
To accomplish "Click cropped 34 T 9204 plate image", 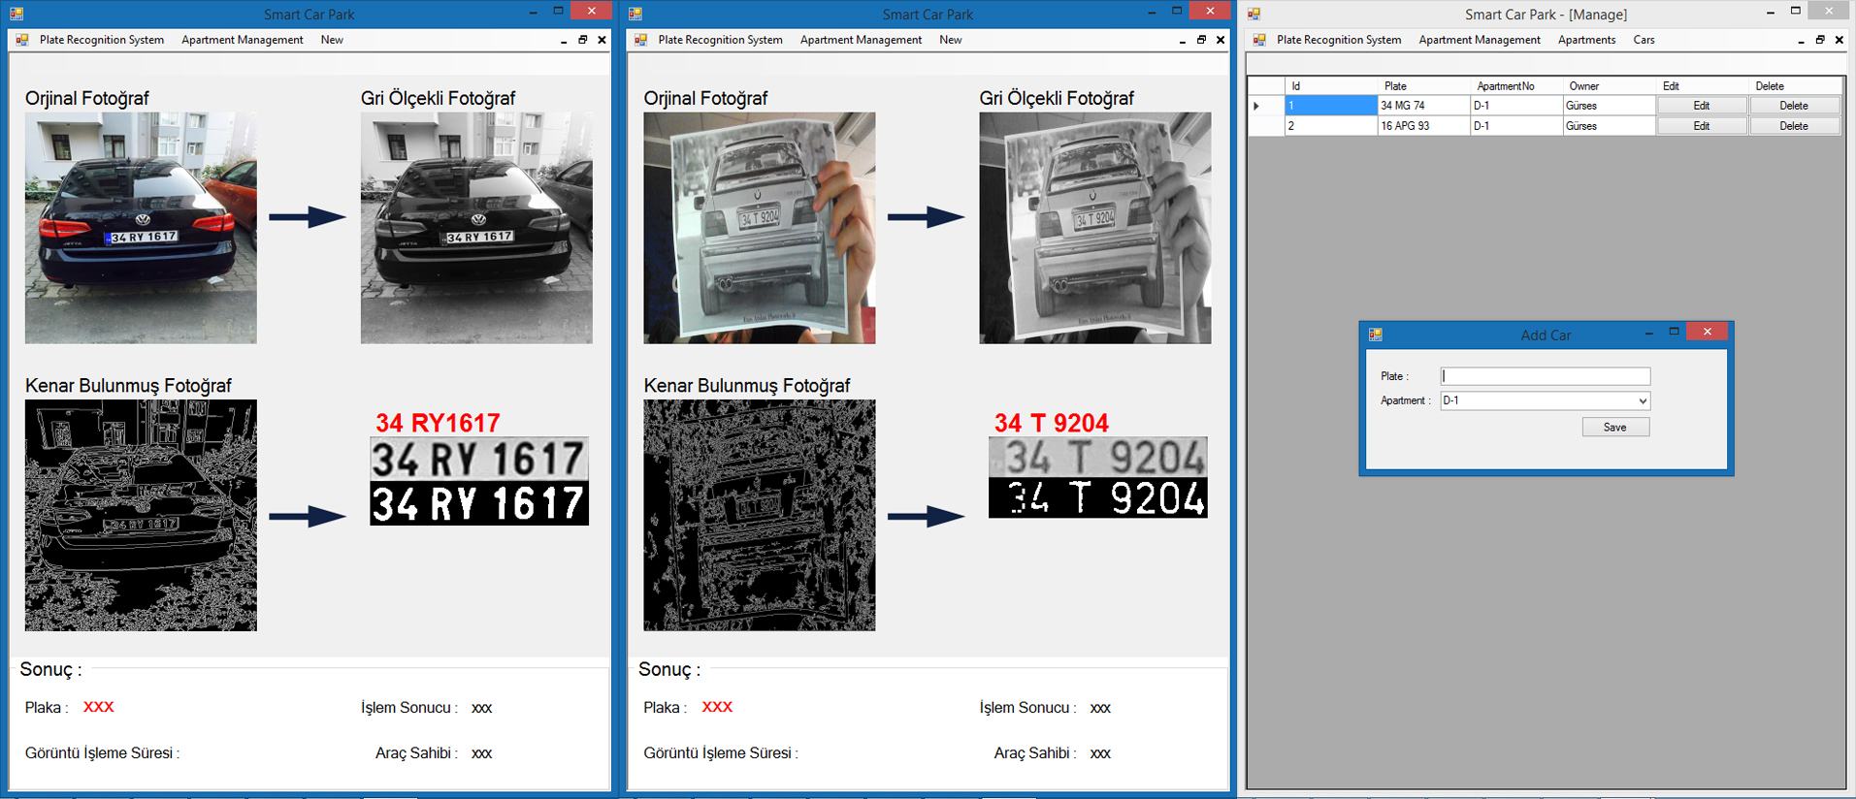I will pos(1098,477).
